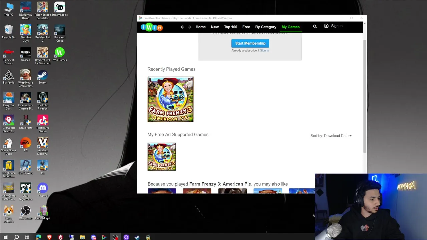Screen dimensions: 427x240
Task: Open Get To Work shortcut
Action: tap(26, 168)
